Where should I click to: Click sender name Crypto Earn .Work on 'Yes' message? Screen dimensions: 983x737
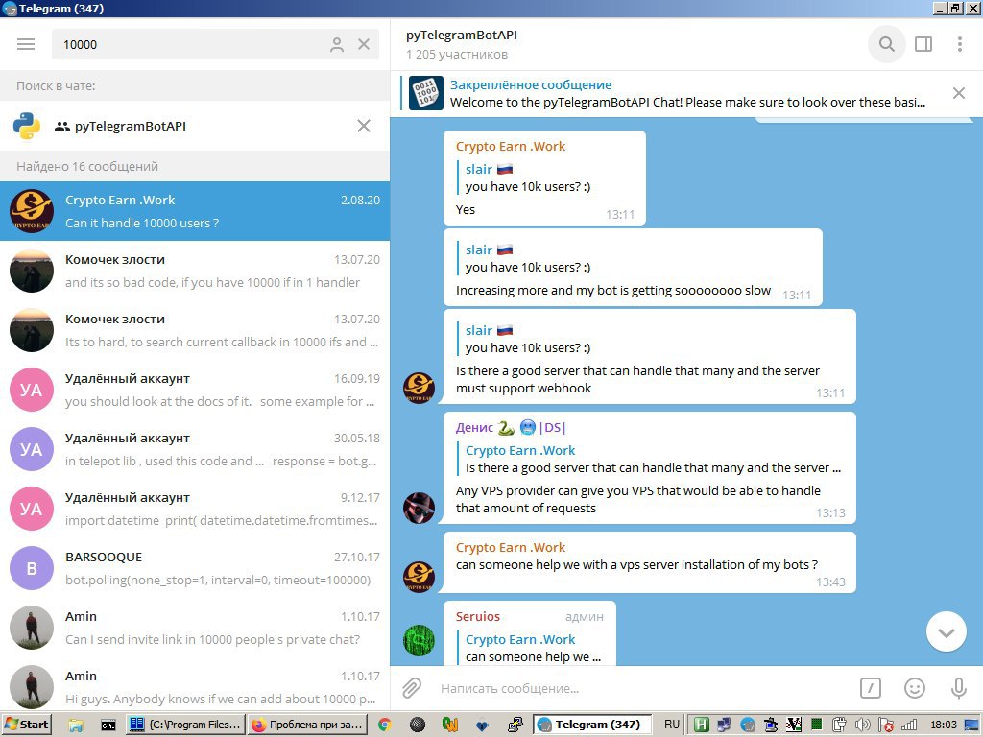[x=511, y=147]
